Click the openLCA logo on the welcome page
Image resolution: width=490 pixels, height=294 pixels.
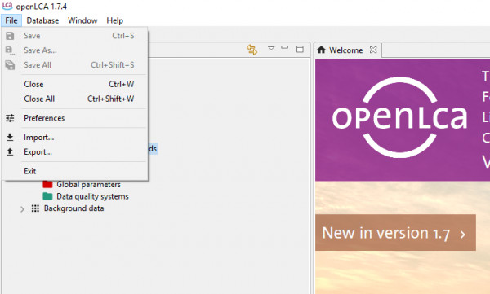(399, 117)
